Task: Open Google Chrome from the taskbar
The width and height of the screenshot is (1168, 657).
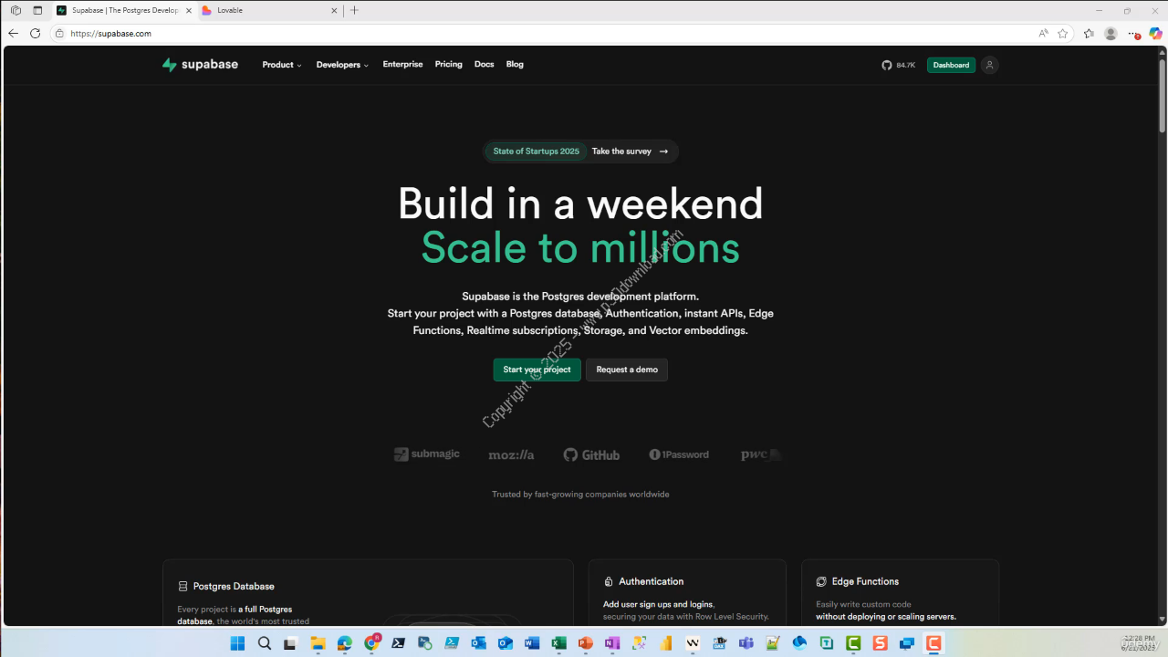Action: [371, 643]
